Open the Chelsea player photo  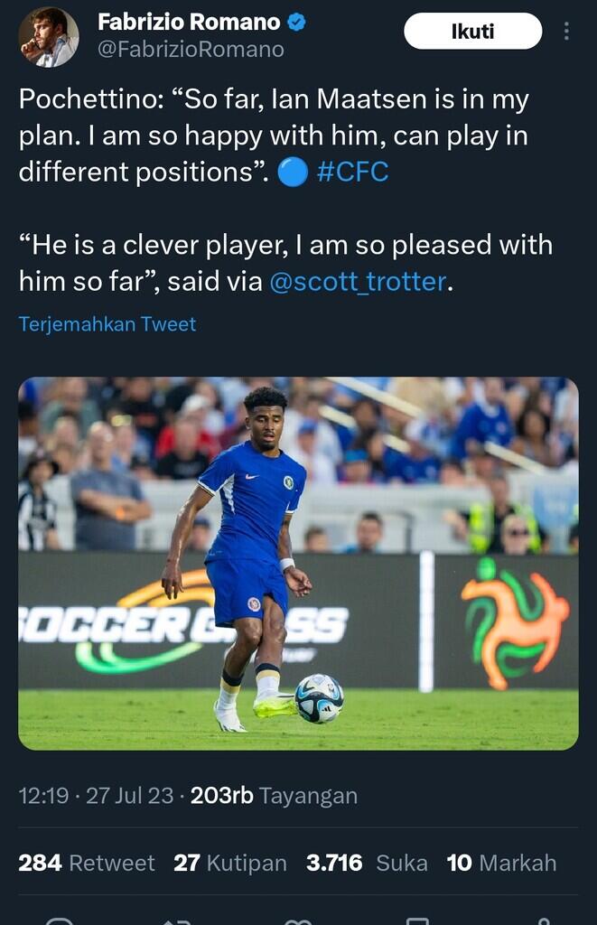click(x=298, y=563)
